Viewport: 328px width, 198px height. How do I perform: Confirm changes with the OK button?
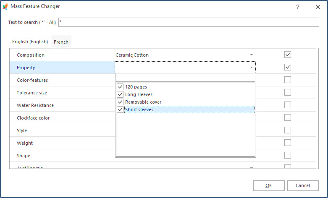pos(269,185)
